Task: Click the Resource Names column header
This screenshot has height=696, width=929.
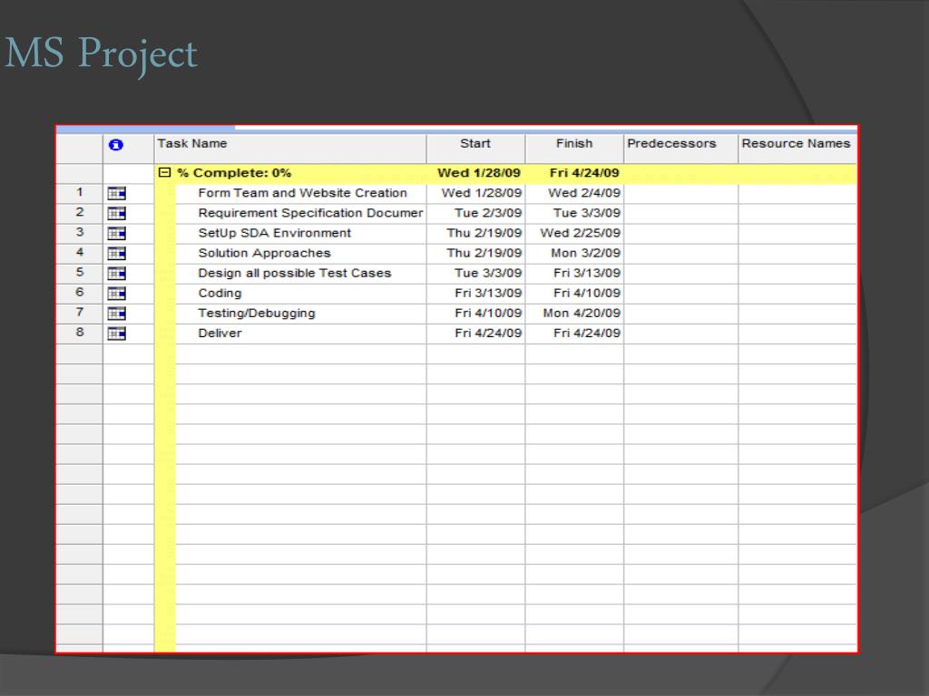Action: pyautogui.click(x=797, y=148)
